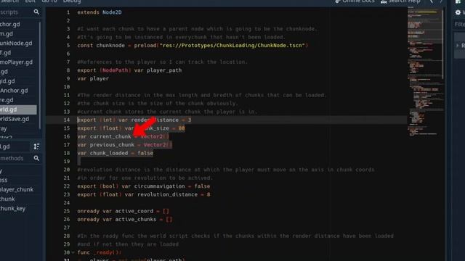Open the Debug menu

click(x=72, y=1)
